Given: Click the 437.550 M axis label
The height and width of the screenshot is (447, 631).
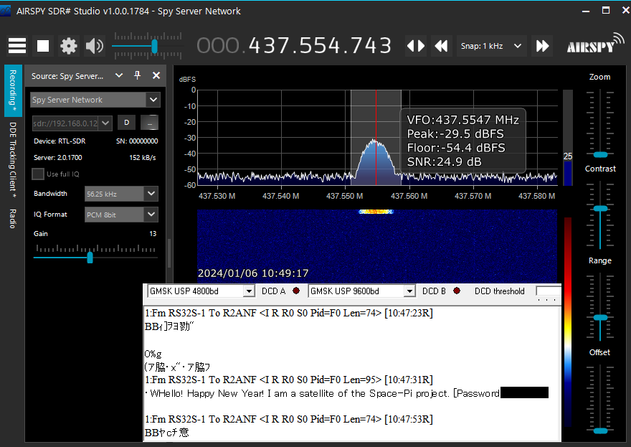Looking at the screenshot, I should click(344, 196).
